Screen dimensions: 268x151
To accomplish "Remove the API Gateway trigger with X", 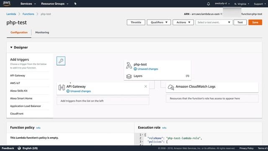I will pos(146,86).
